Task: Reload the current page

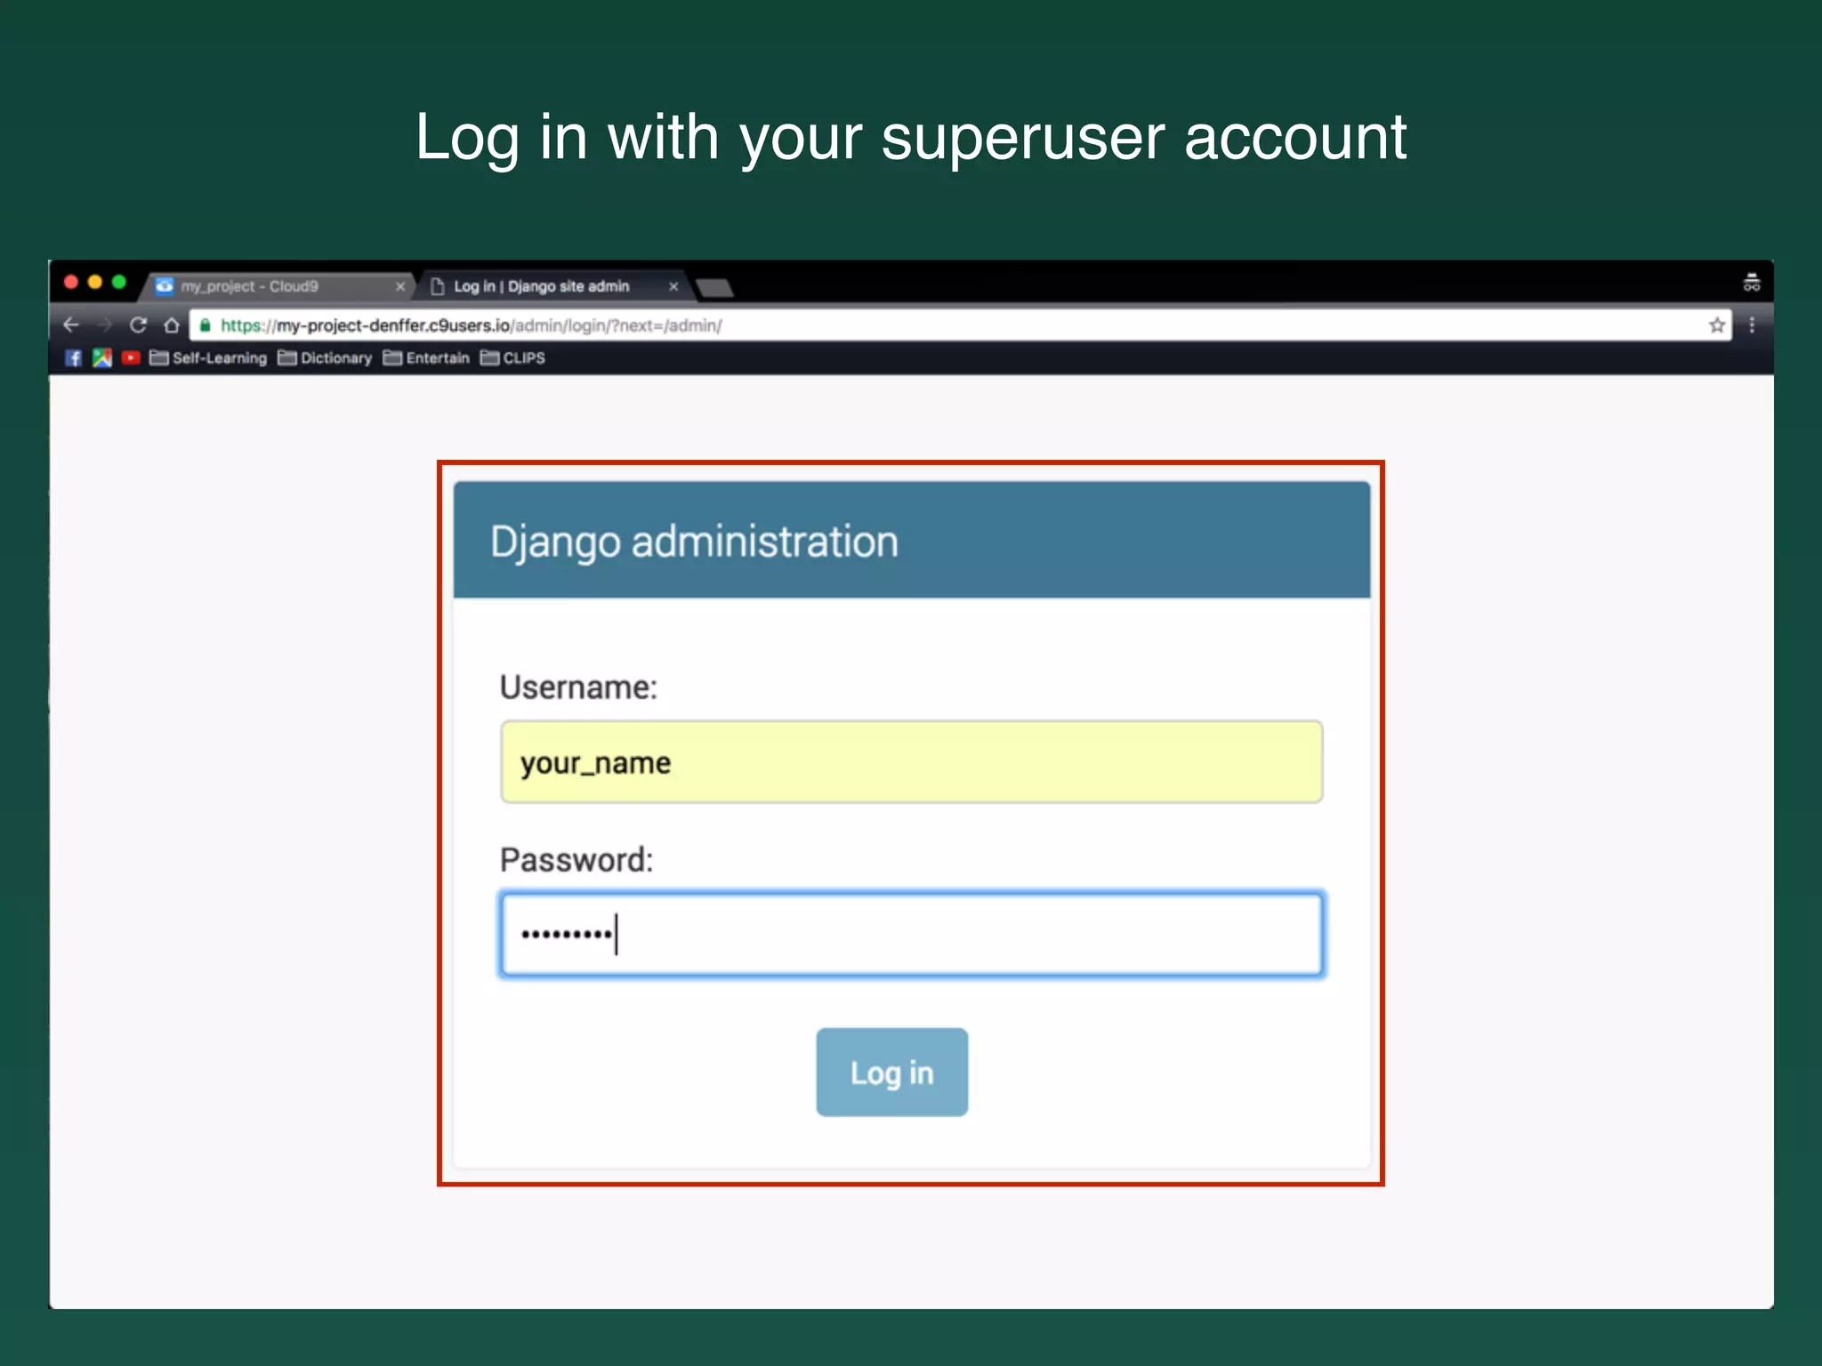Action: 138,325
